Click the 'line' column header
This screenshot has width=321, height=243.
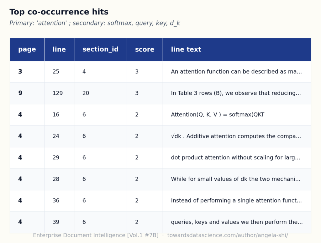point(59,49)
